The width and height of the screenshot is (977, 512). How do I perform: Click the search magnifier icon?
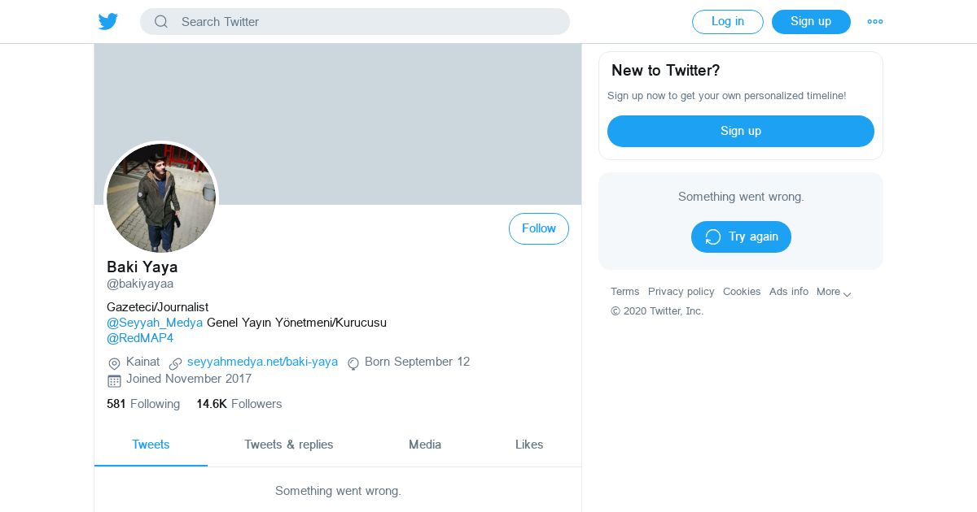(x=161, y=22)
